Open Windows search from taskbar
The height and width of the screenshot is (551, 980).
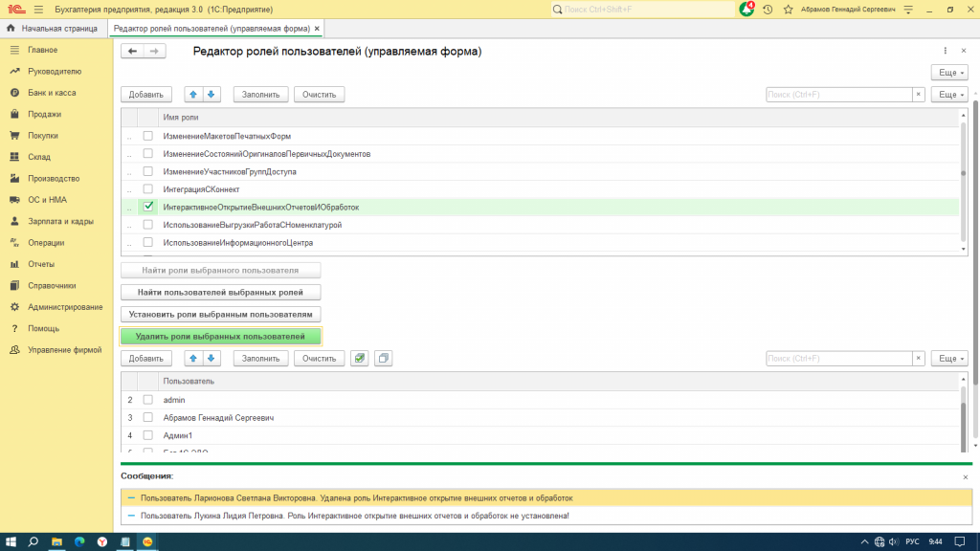(x=33, y=541)
